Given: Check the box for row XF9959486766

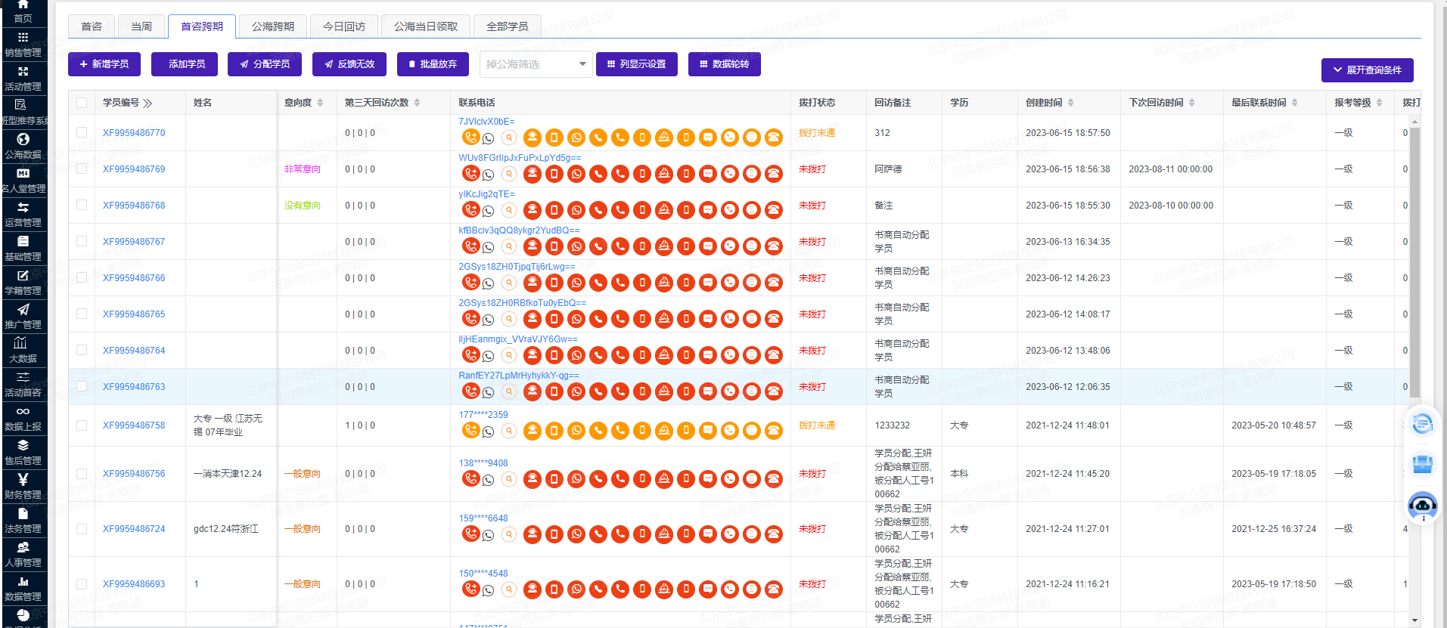Looking at the screenshot, I should [x=82, y=277].
